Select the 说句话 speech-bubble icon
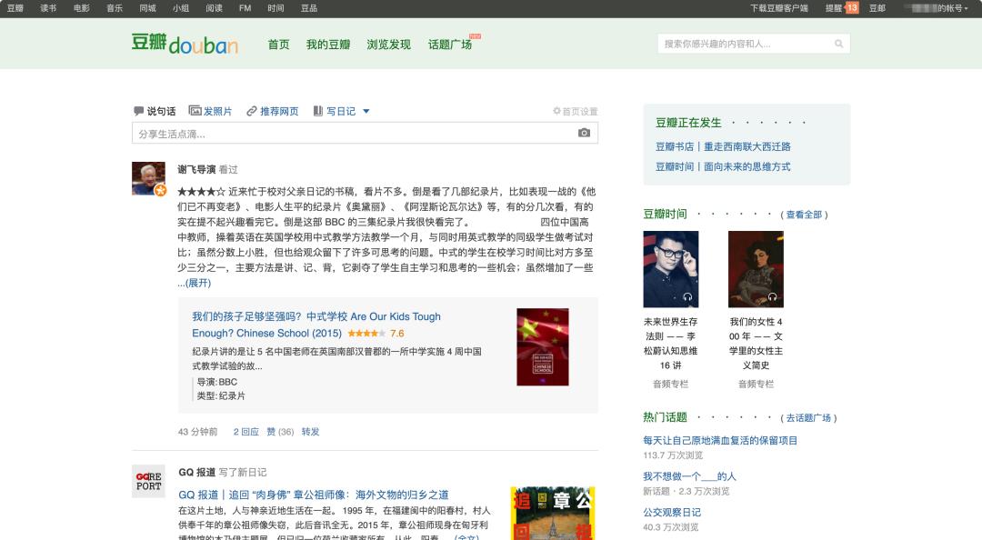 coord(137,110)
